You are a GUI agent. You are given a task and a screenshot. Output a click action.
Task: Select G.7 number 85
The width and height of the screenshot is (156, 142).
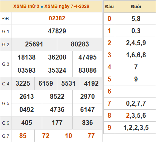pos(23,136)
